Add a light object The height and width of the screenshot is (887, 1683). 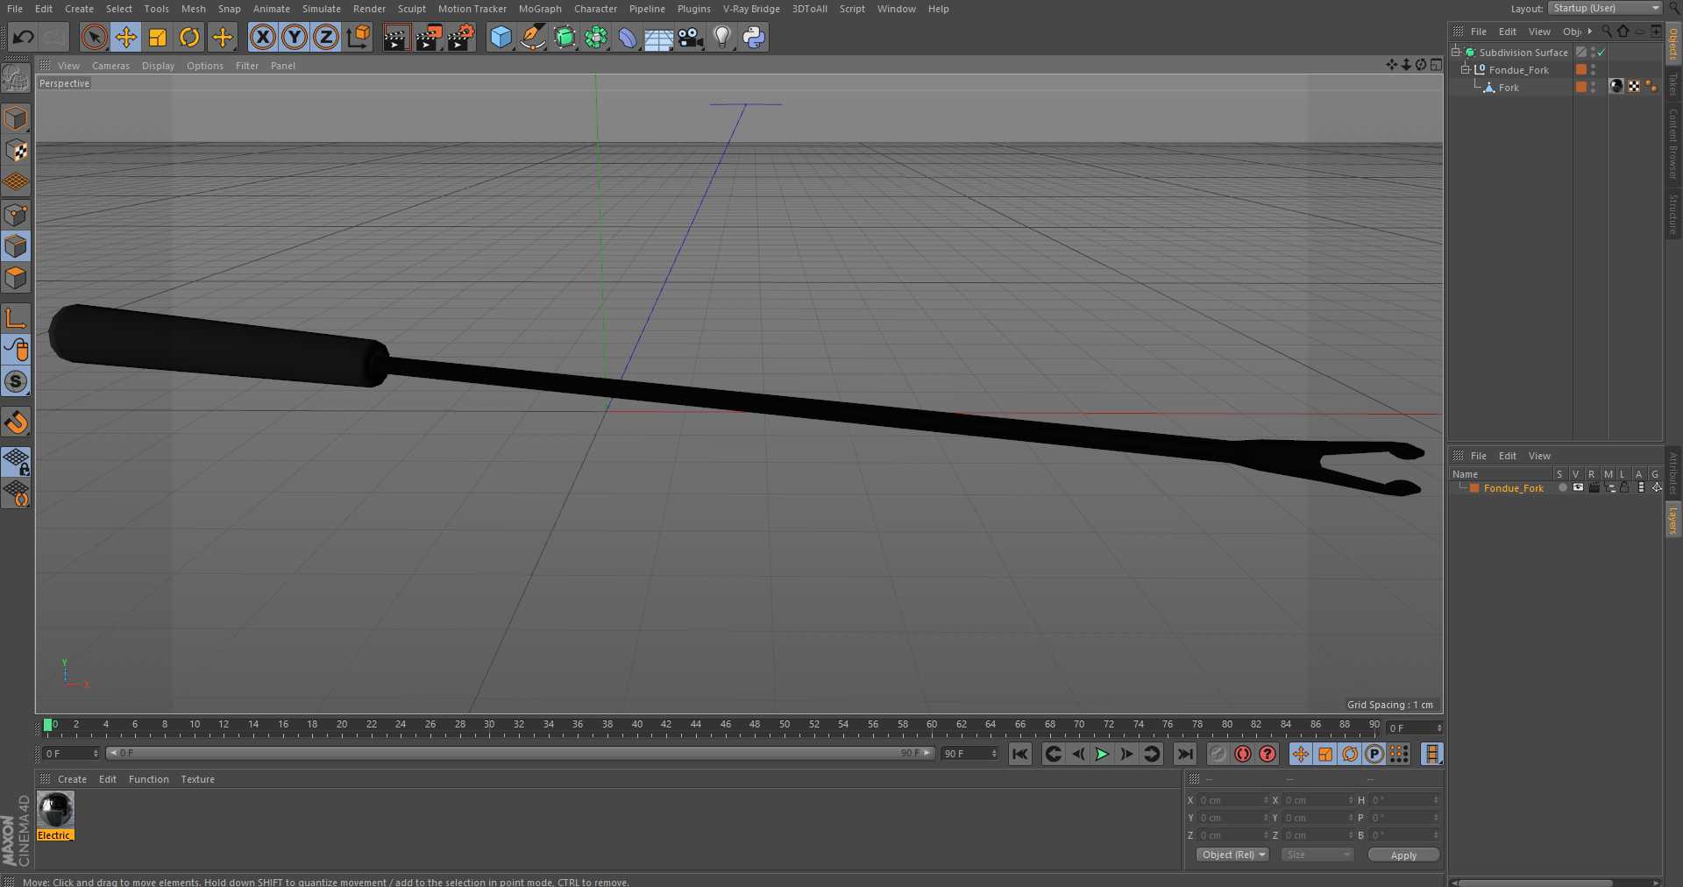722,37
